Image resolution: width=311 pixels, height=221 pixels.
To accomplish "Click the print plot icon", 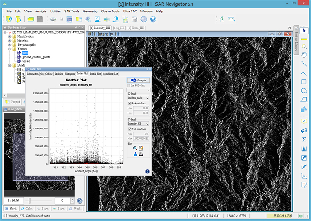I will pyautogui.click(x=141, y=154).
